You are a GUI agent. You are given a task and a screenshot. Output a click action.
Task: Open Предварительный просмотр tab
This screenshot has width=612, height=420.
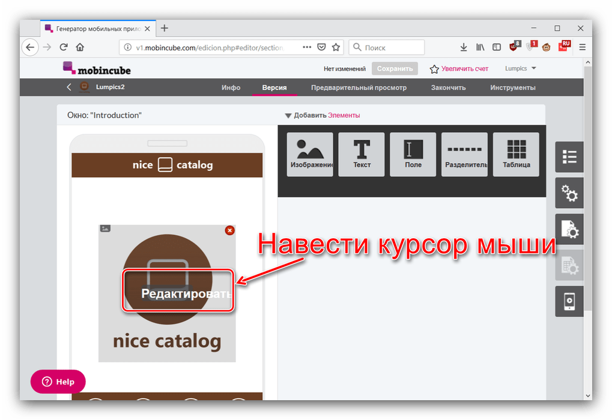359,88
